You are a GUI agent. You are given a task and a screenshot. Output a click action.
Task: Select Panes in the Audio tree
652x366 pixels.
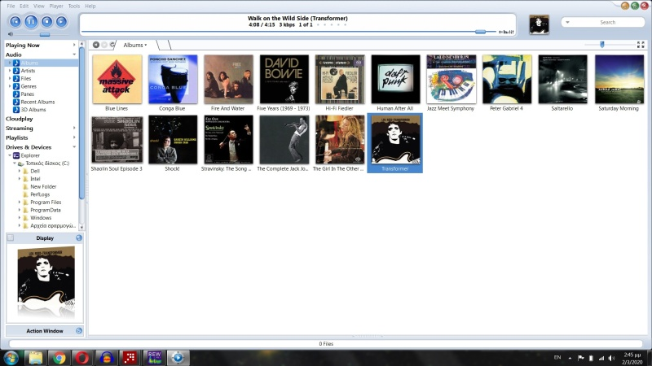(x=28, y=94)
